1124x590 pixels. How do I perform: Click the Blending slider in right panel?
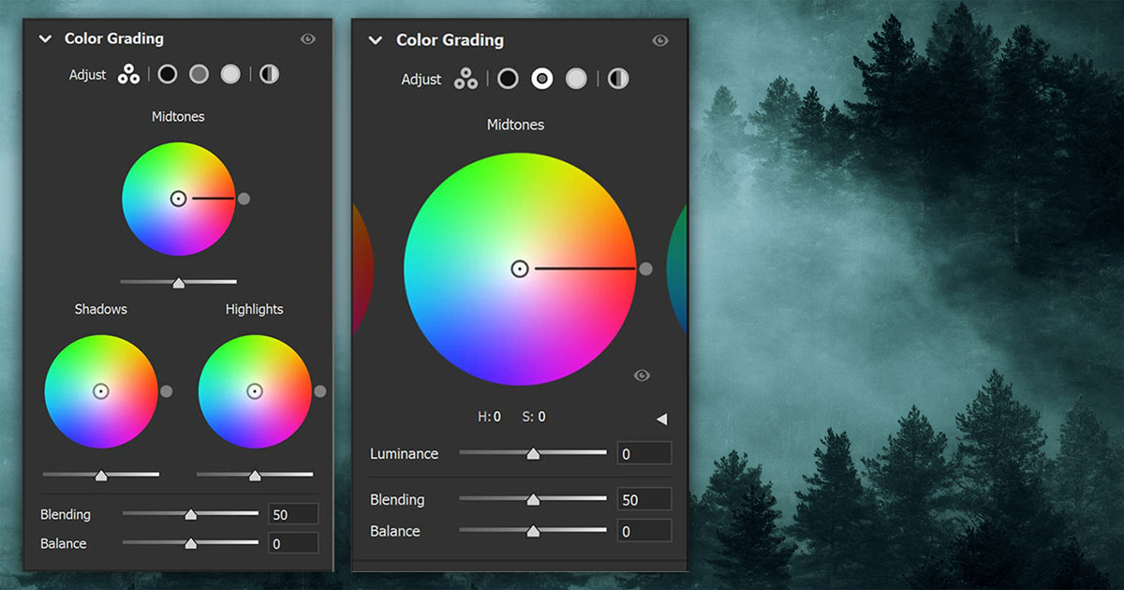point(533,499)
